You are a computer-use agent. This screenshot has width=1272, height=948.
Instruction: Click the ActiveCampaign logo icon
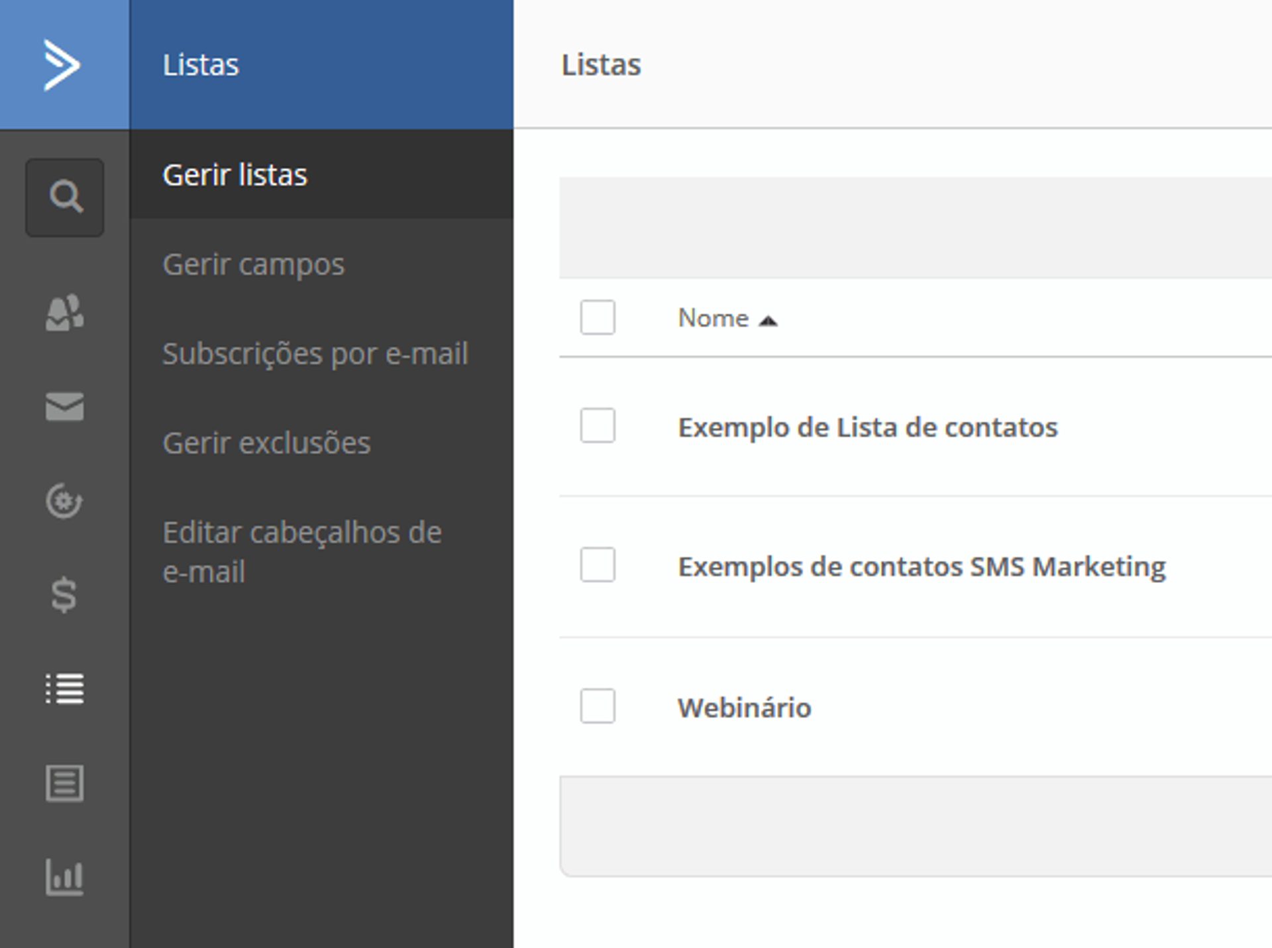click(63, 64)
